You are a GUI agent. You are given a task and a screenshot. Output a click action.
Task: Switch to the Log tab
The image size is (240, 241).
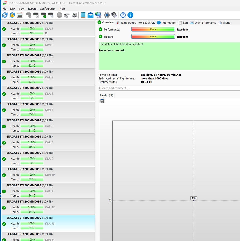183,23
